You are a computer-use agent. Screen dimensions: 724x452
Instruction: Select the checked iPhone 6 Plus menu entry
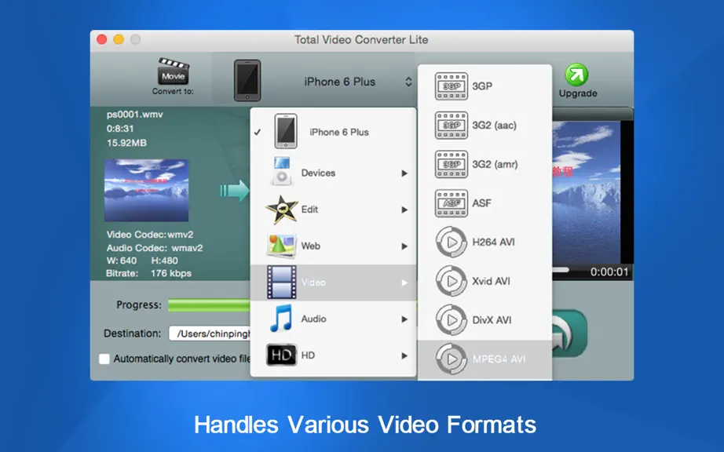pyautogui.click(x=333, y=132)
